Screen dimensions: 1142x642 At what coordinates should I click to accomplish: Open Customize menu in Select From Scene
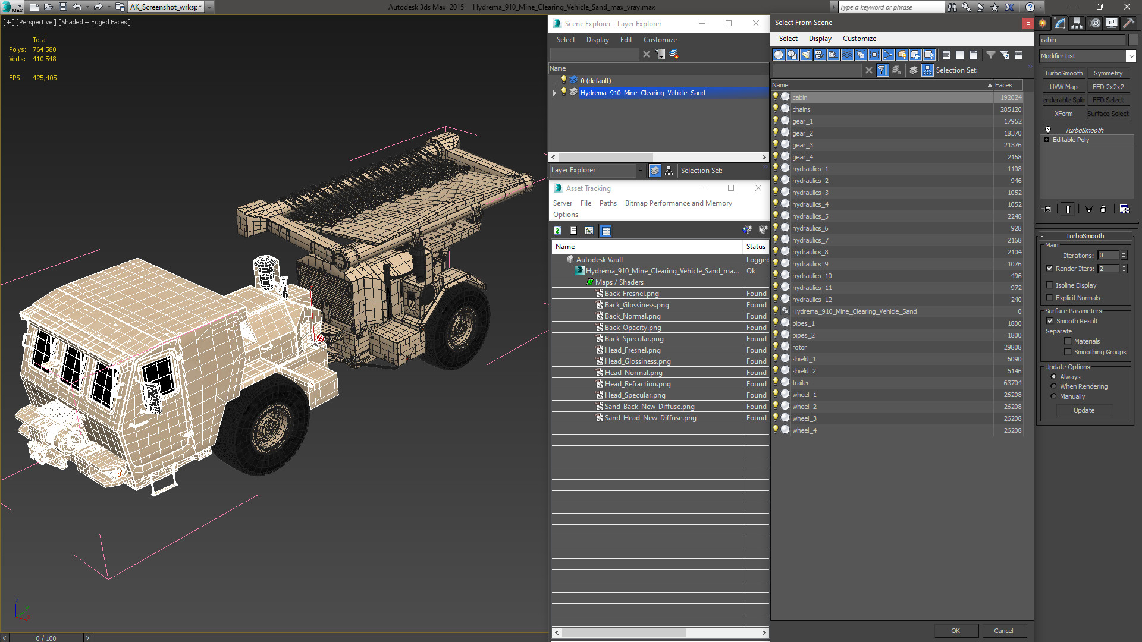tap(859, 39)
